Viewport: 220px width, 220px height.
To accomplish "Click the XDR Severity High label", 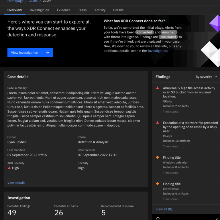I will coord(15,168).
